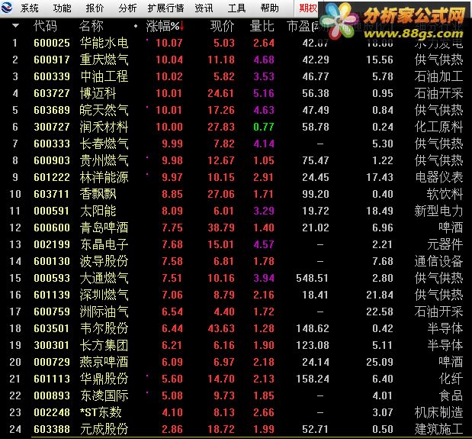
Task: Select stock row 中油工程
Action: pos(236,76)
